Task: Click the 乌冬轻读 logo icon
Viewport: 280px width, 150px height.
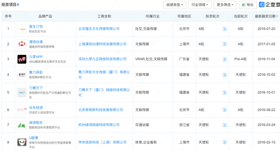Action: click(x=22, y=110)
